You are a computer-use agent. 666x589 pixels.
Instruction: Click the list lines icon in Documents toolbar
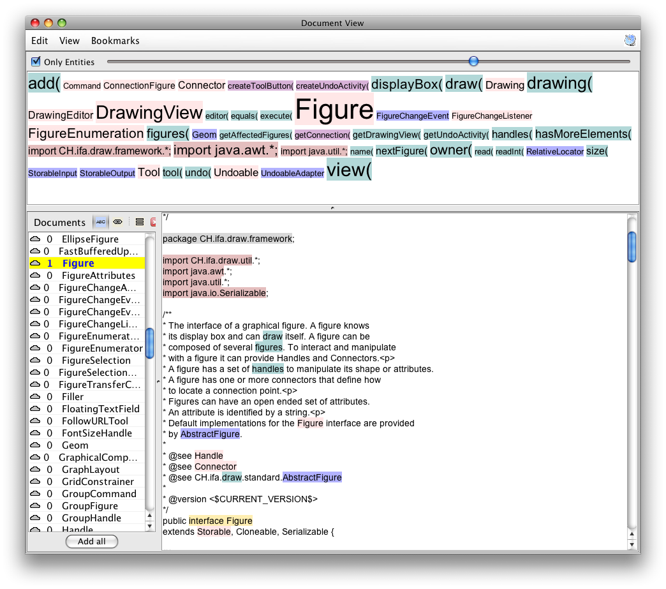pyautogui.click(x=139, y=222)
